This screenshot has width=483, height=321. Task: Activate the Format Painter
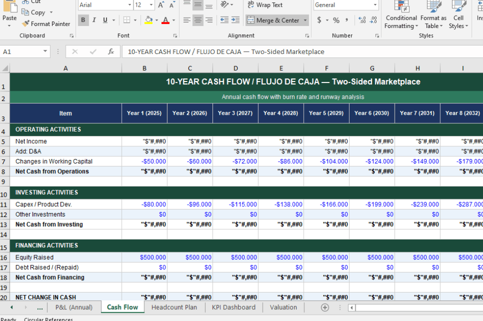click(46, 24)
